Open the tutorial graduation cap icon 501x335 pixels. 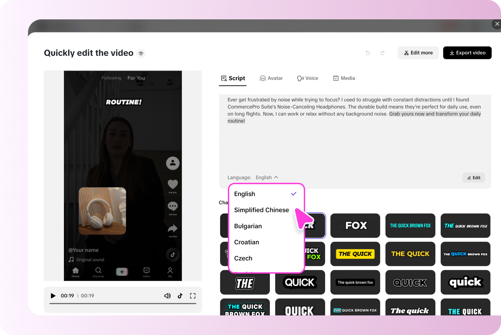141,53
